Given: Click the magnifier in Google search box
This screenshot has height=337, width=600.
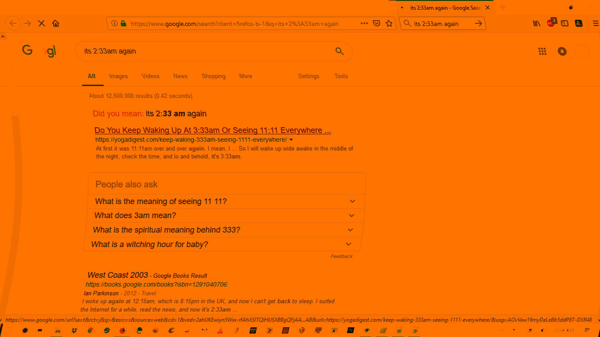Looking at the screenshot, I should (339, 51).
